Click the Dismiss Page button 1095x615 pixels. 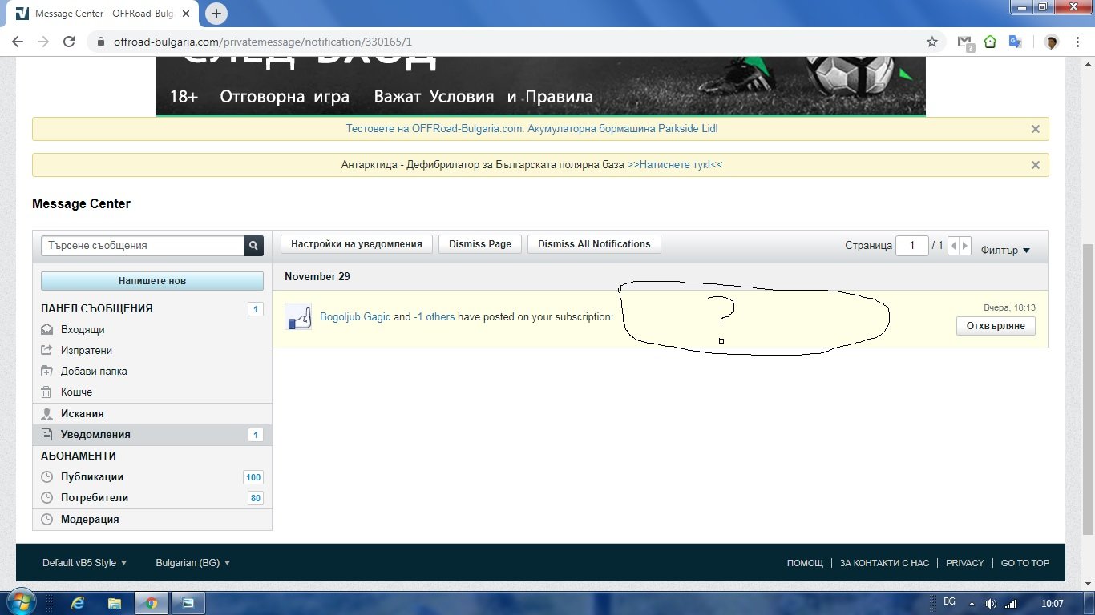480,244
